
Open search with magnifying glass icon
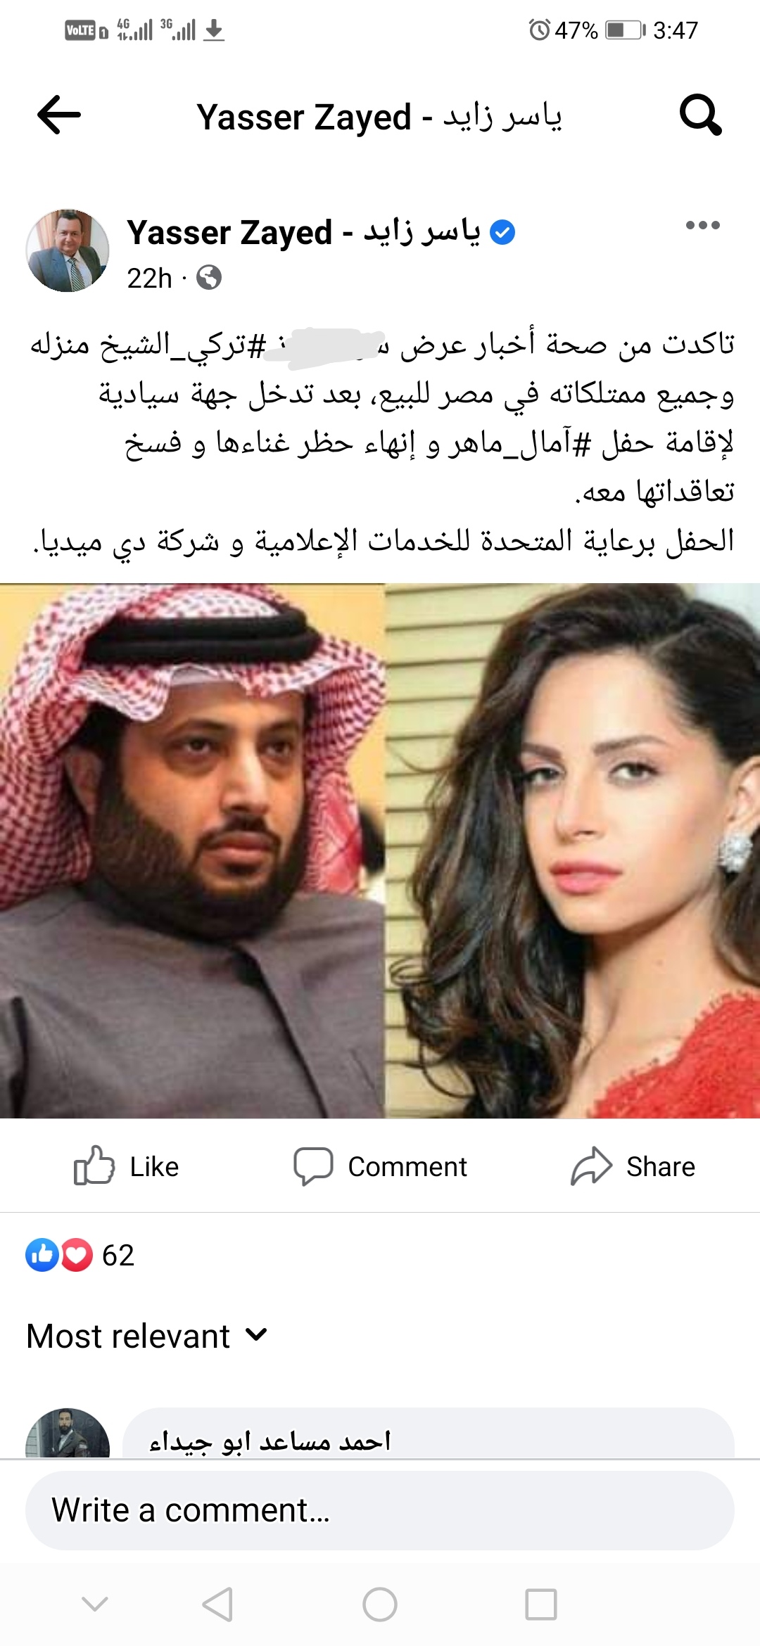(x=700, y=115)
